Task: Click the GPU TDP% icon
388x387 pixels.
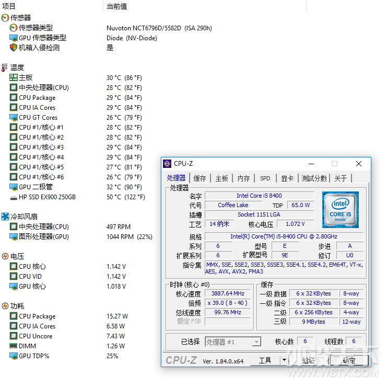Action: 14,356
